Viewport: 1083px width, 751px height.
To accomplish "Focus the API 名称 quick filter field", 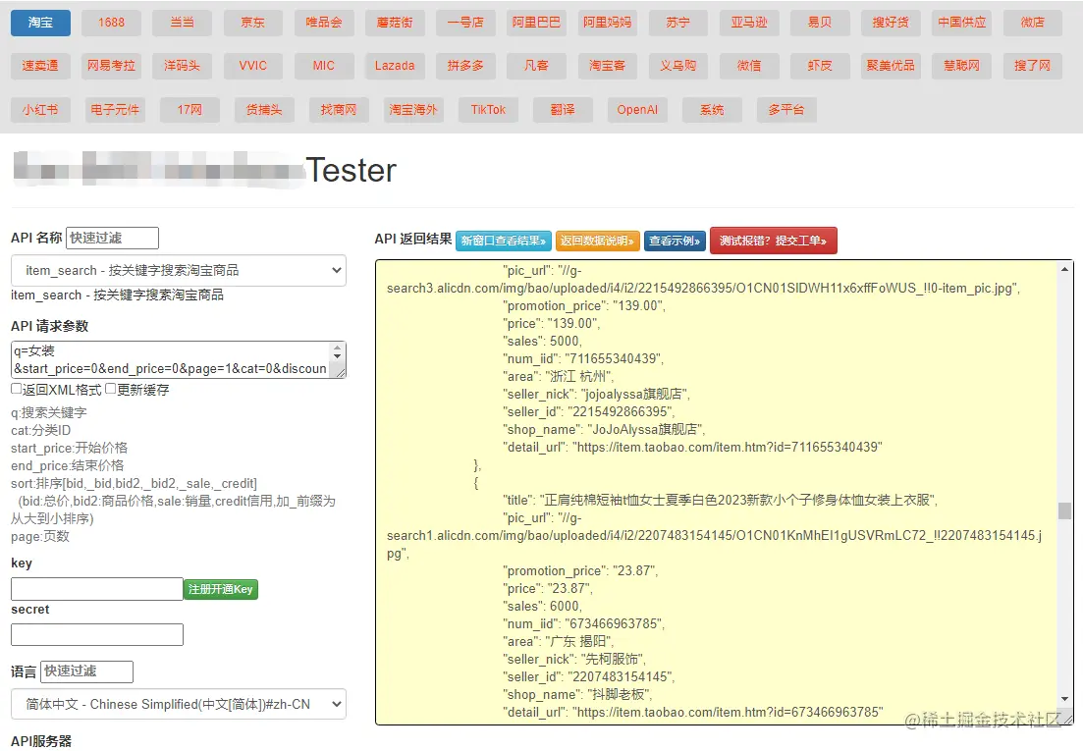I will tap(113, 239).
